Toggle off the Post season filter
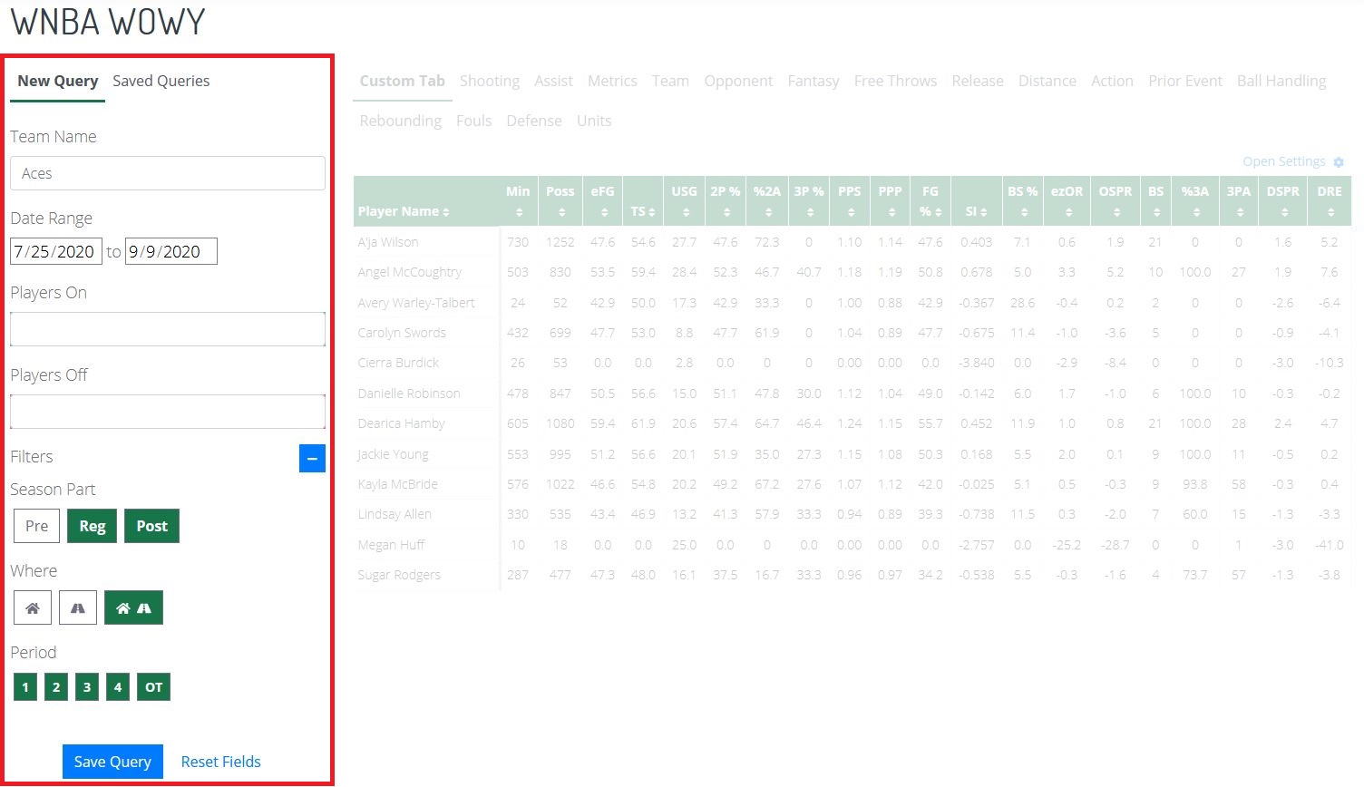The image size is (1364, 787). click(151, 526)
